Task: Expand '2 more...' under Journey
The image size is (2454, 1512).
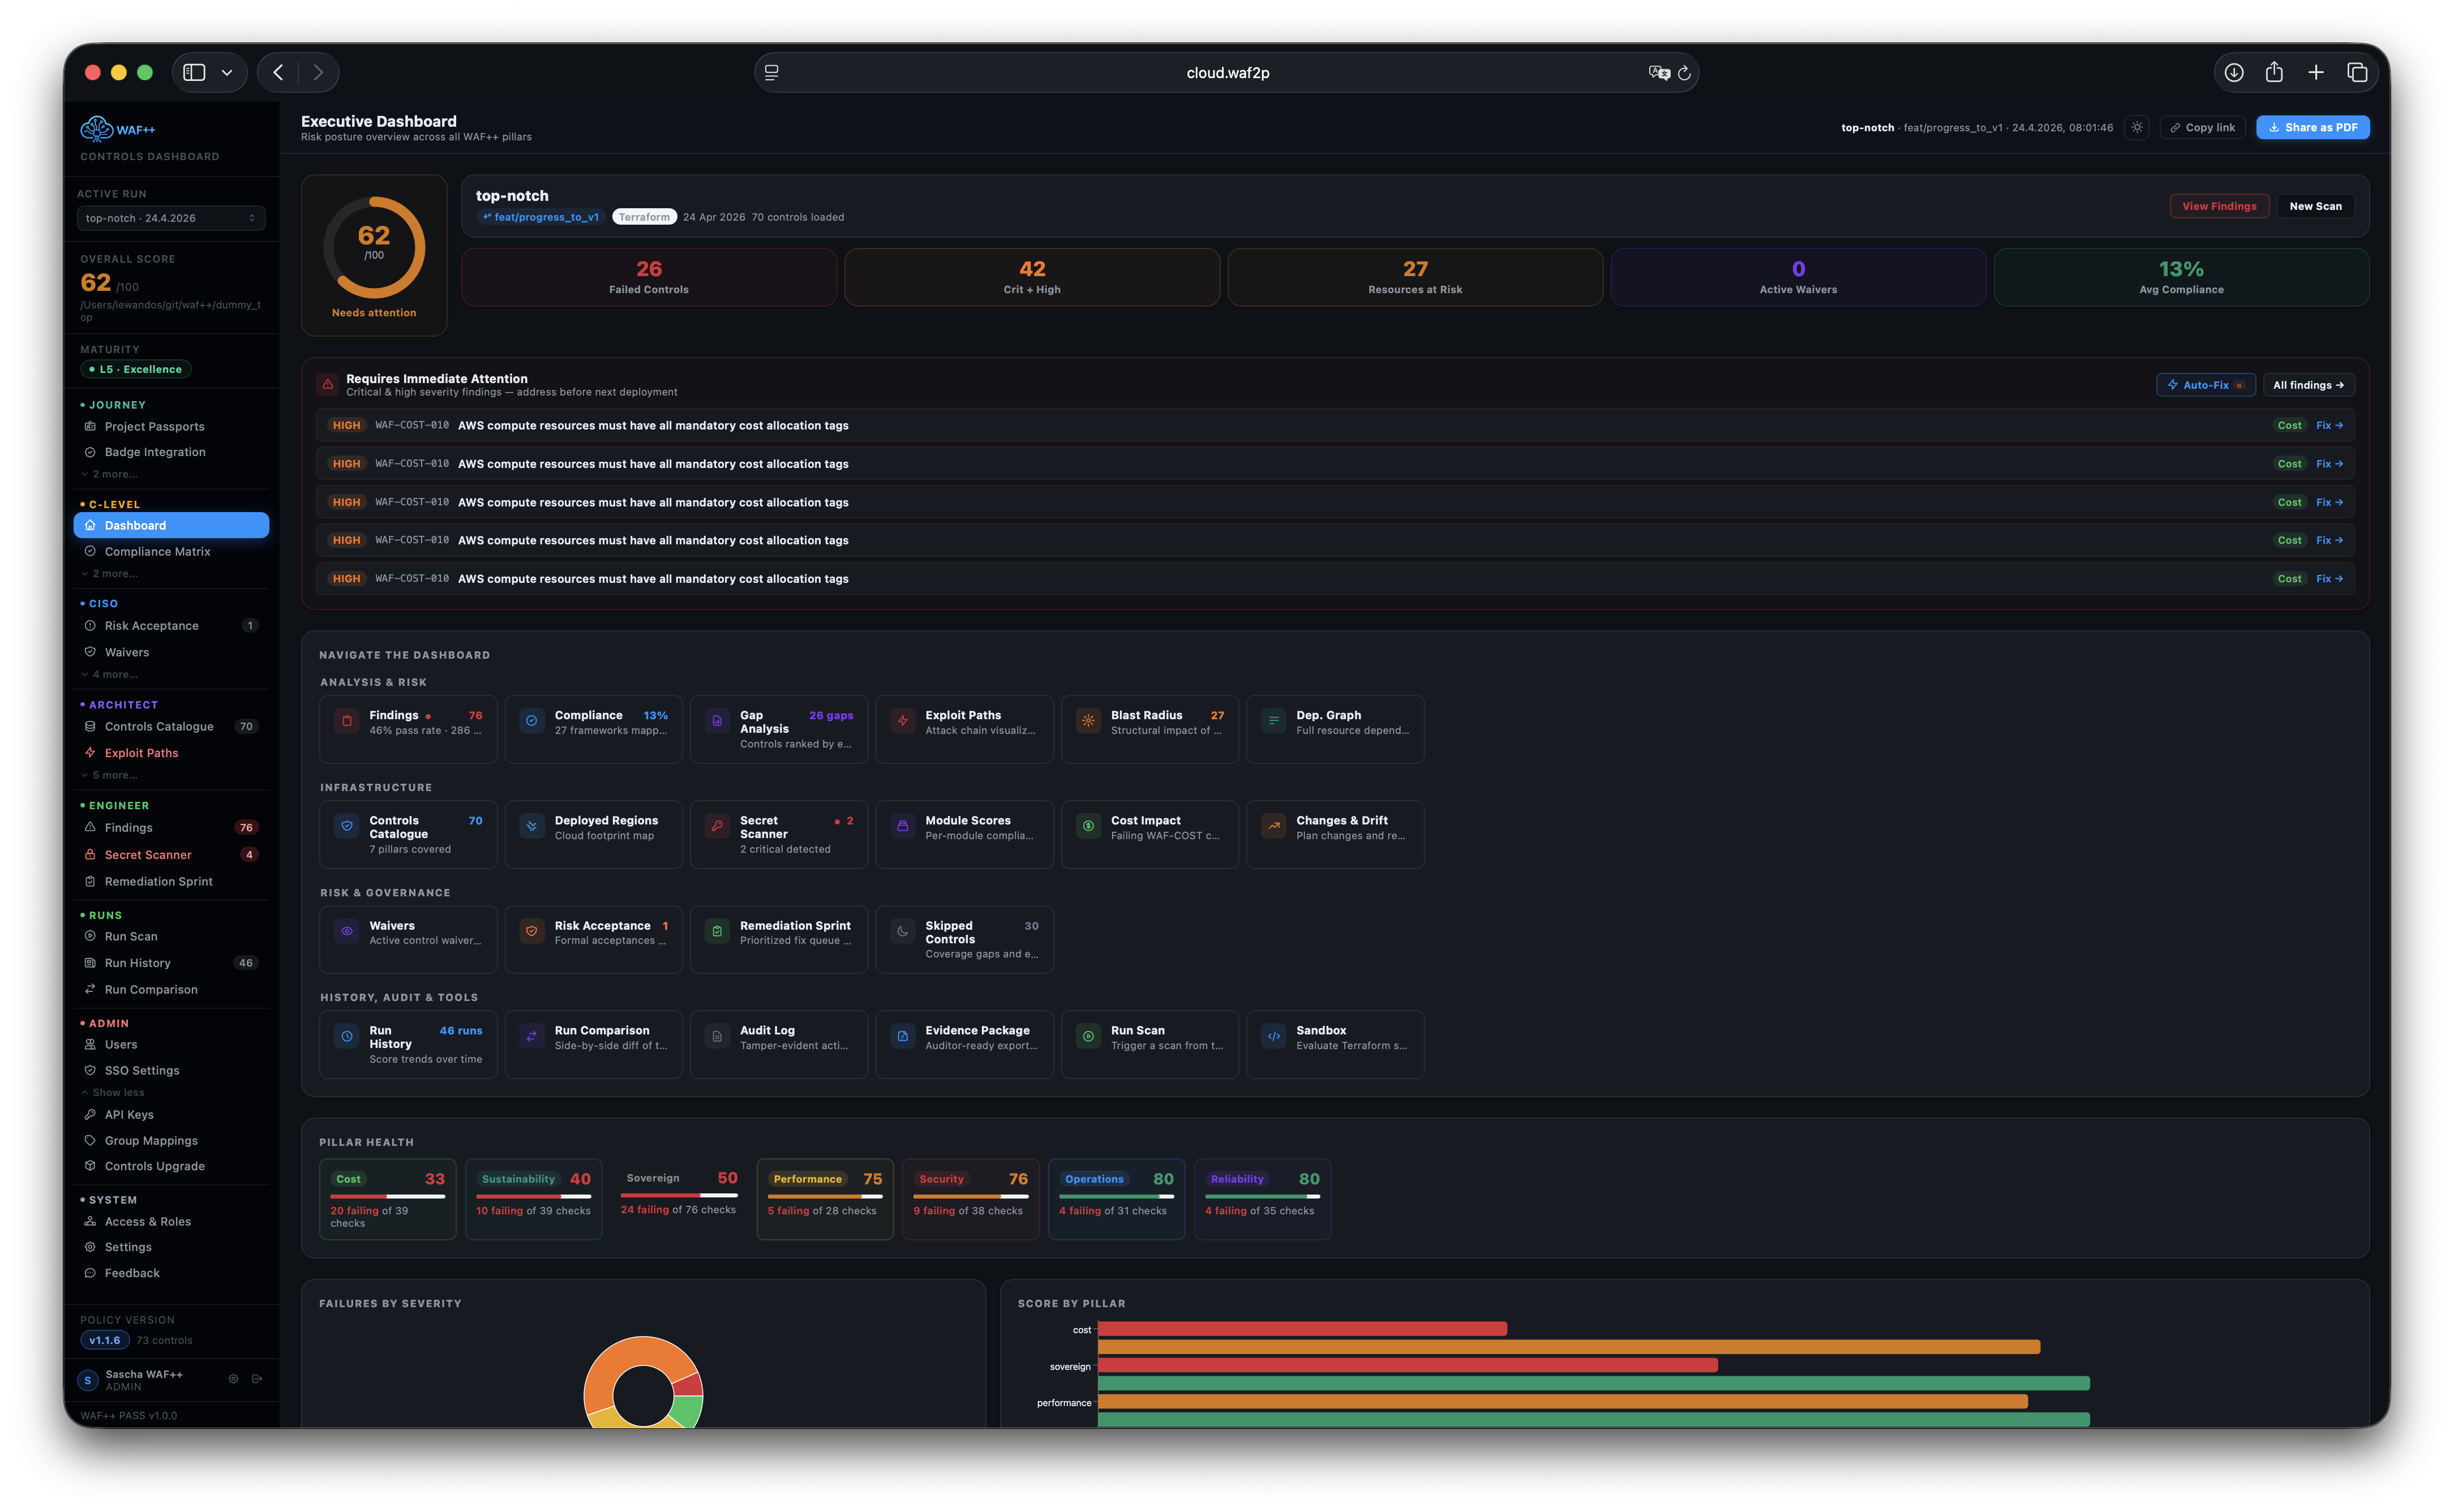Action: tap(110, 474)
